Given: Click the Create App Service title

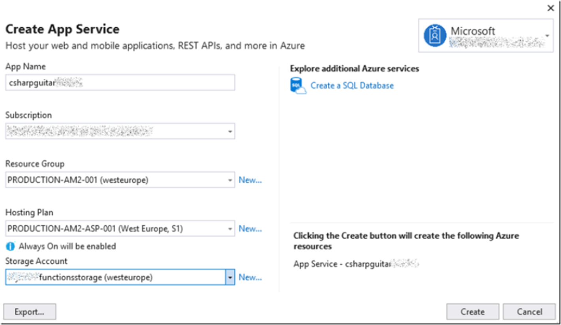Looking at the screenshot, I should click(62, 29).
